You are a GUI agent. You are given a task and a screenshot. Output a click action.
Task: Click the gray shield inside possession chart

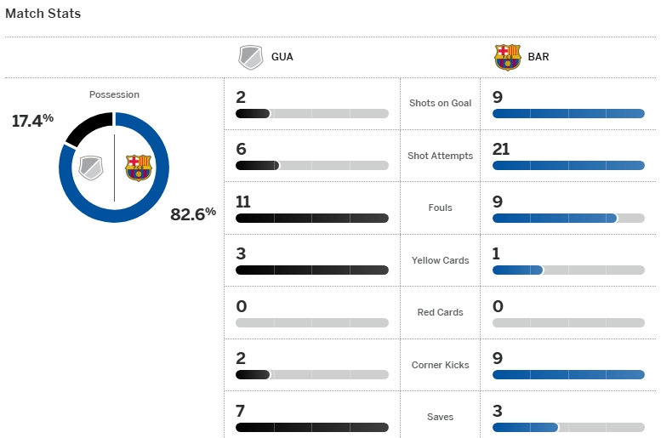coord(90,168)
